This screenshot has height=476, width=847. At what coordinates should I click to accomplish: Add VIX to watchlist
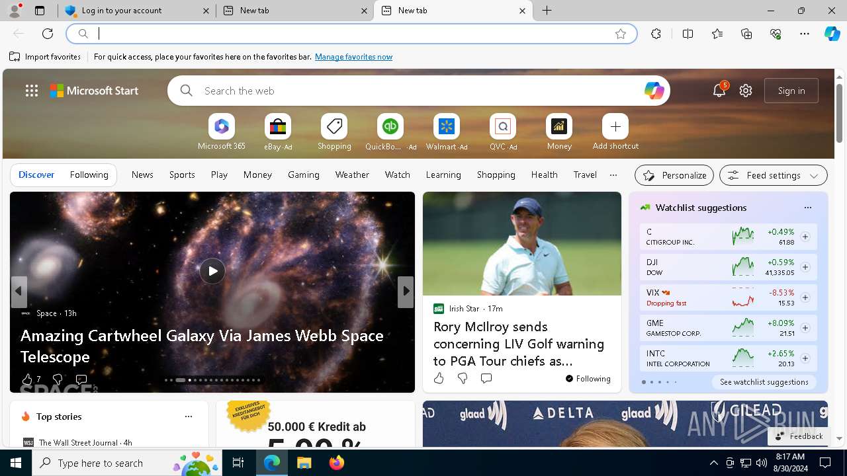[x=805, y=297]
